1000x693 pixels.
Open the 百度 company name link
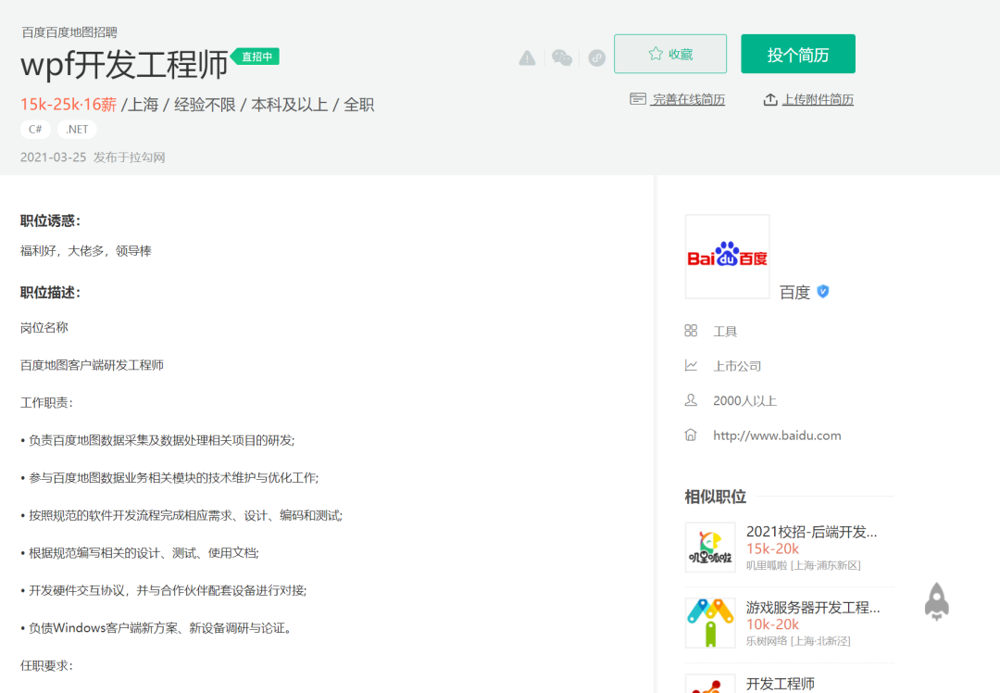pos(794,292)
